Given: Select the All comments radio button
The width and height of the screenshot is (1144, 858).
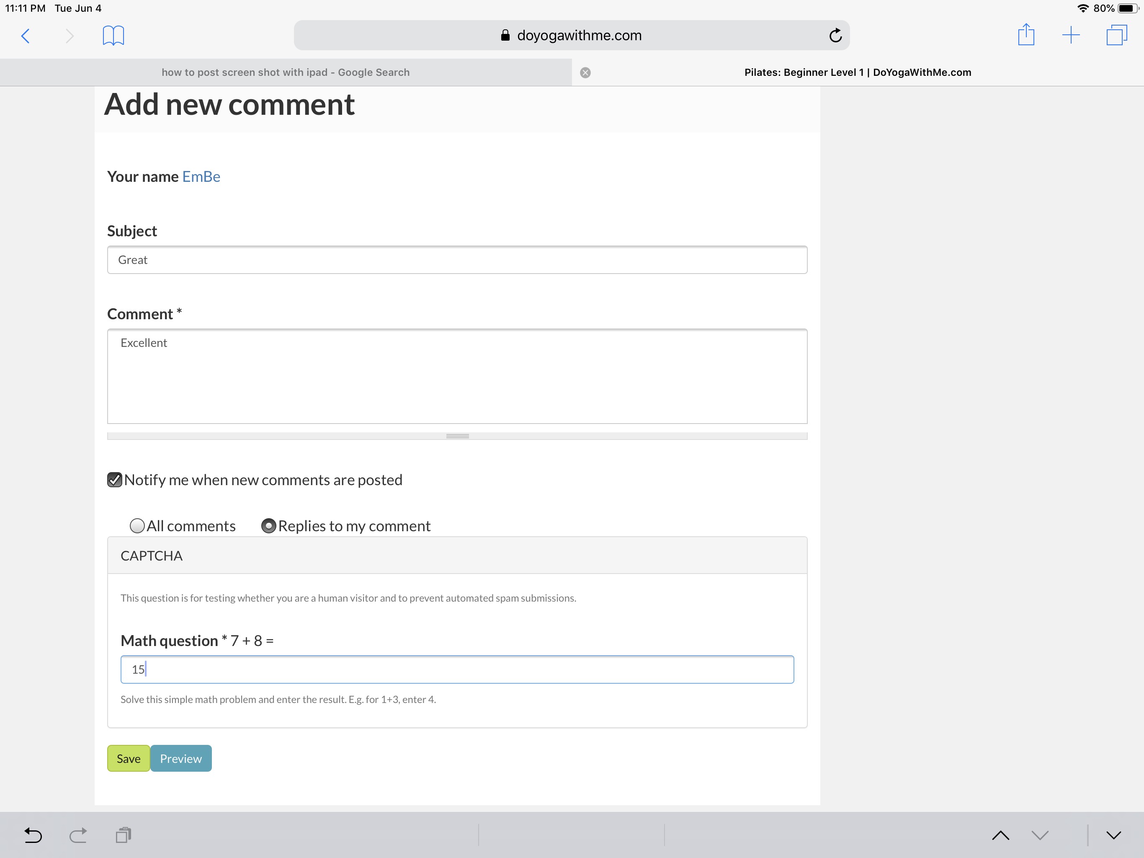Looking at the screenshot, I should [x=137, y=526].
